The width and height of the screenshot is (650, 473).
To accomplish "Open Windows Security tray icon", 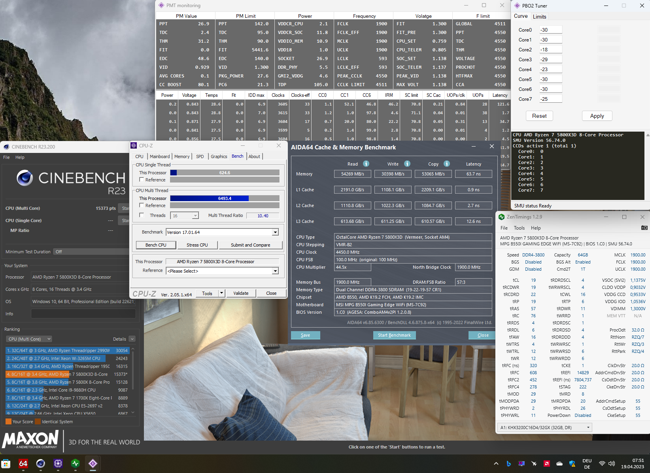I will point(572,464).
